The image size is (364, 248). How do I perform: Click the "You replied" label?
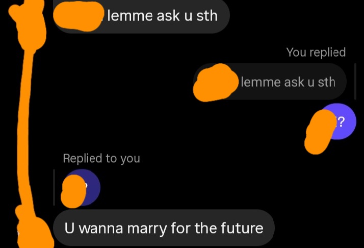316,52
